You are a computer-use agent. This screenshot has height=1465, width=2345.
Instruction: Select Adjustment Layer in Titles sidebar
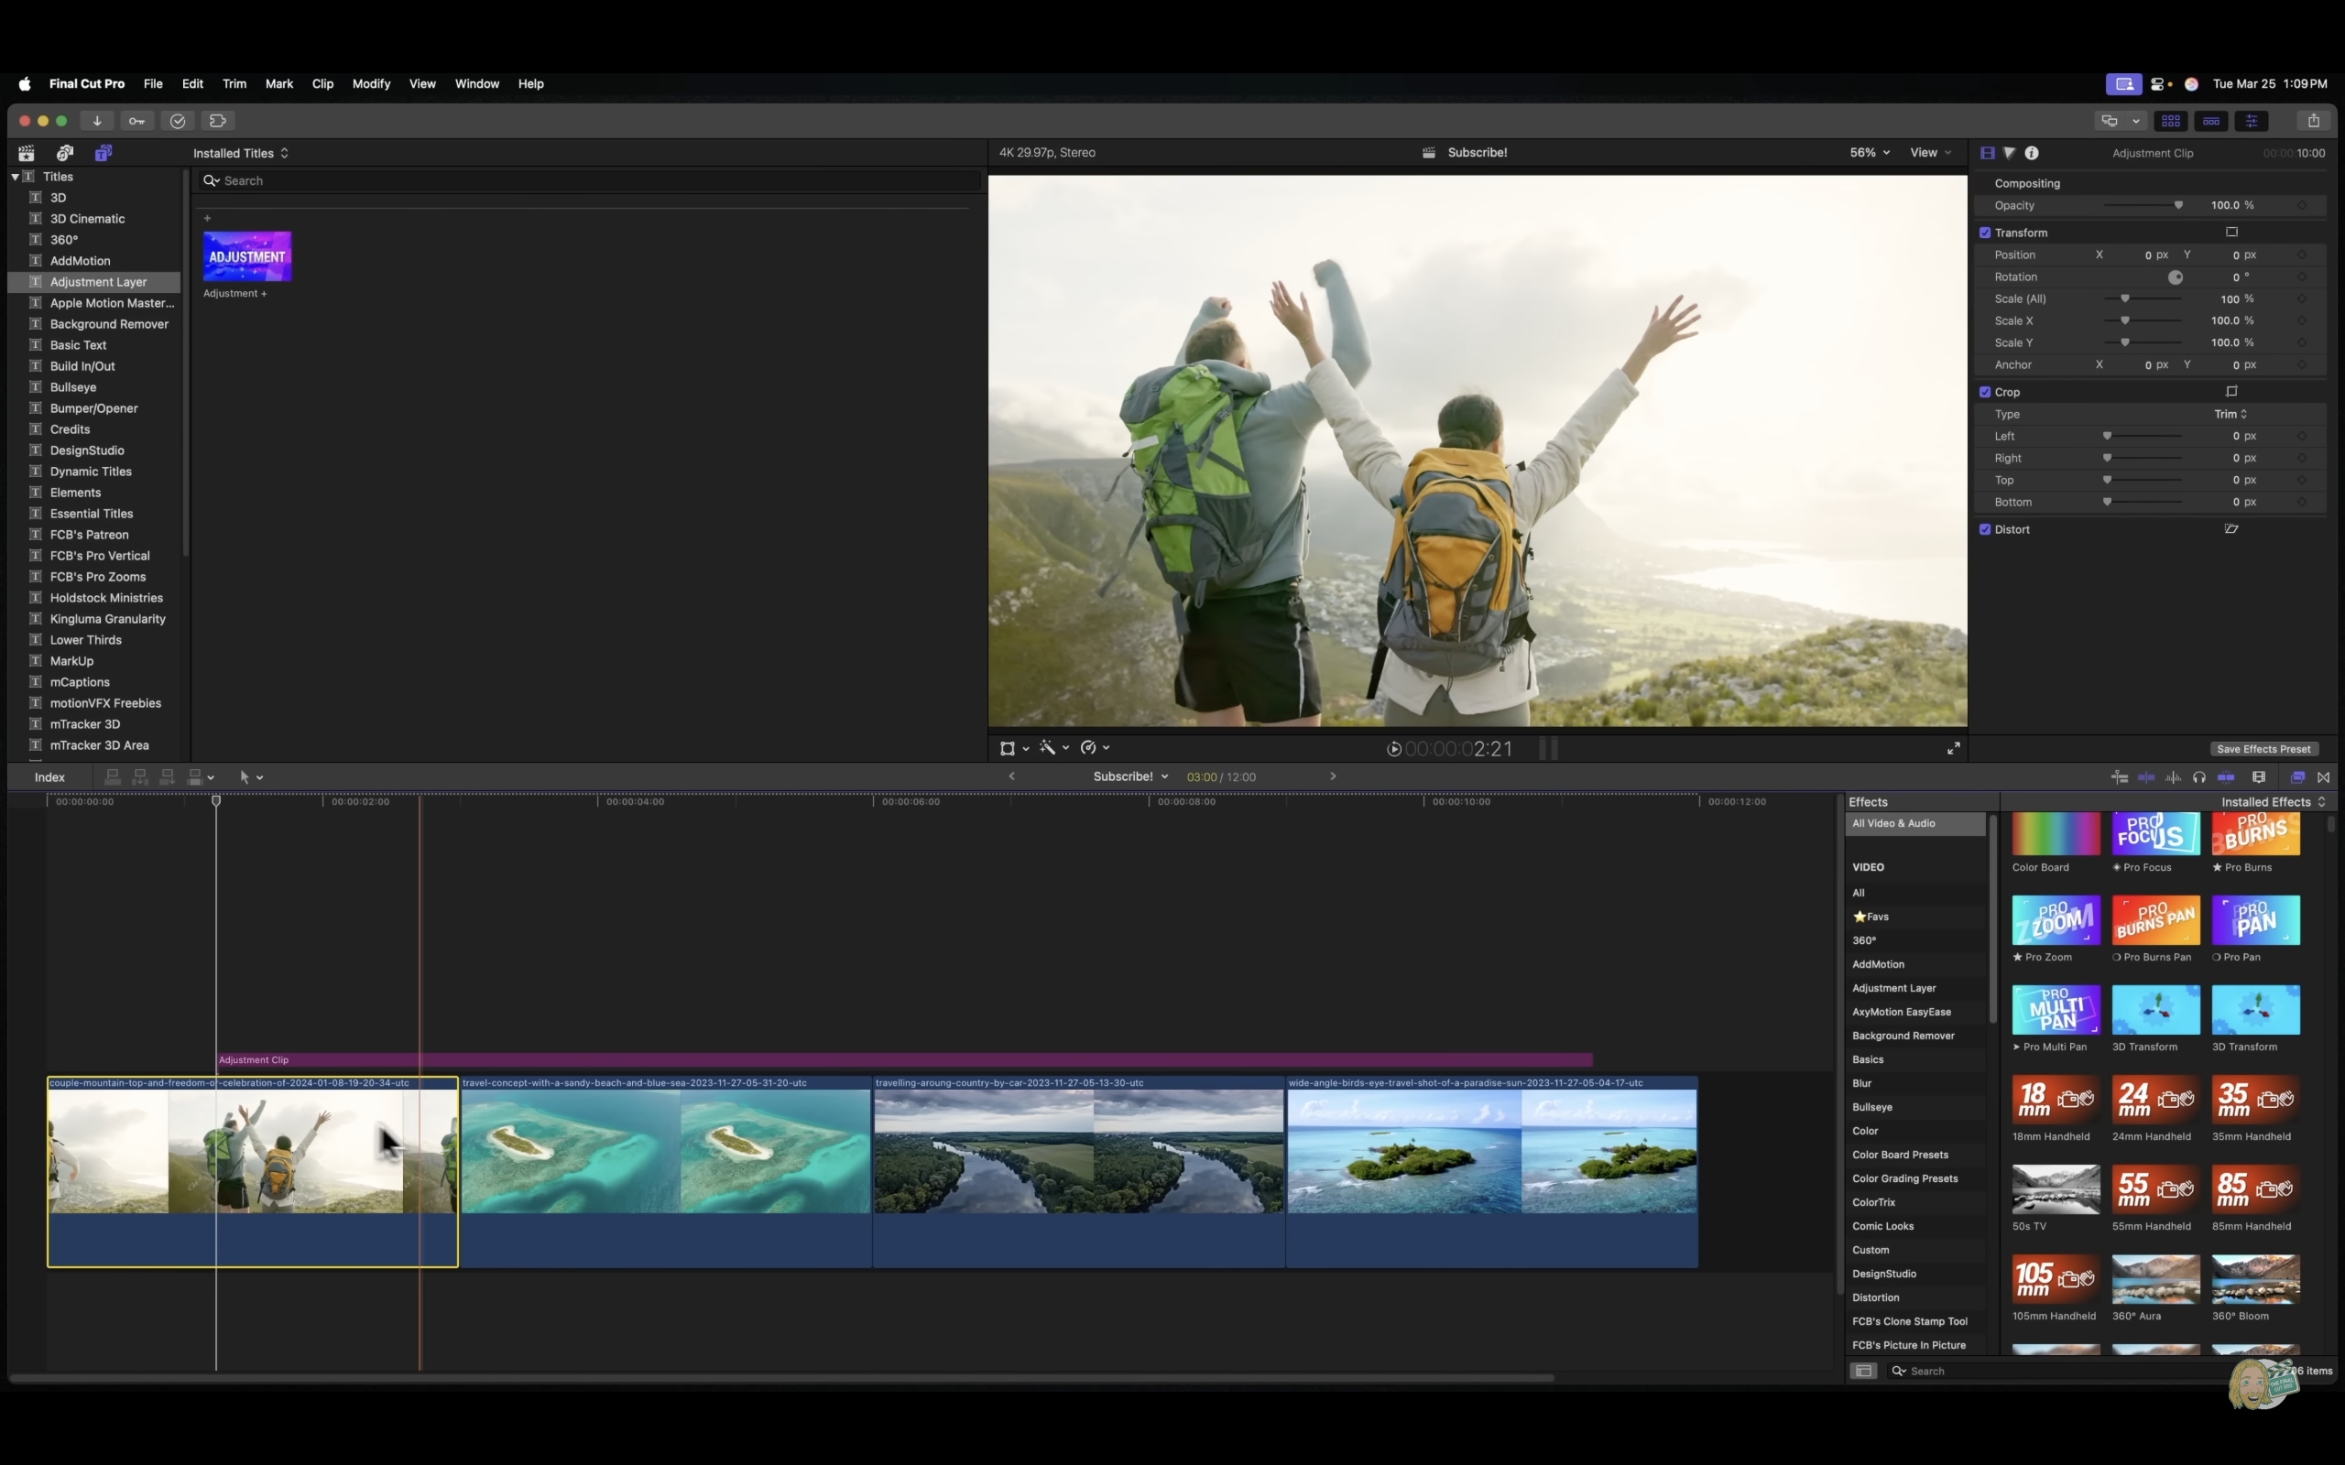(x=95, y=282)
